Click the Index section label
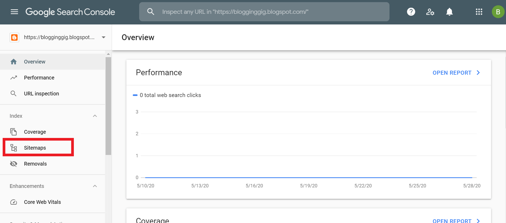The height and width of the screenshot is (223, 506). point(16,116)
